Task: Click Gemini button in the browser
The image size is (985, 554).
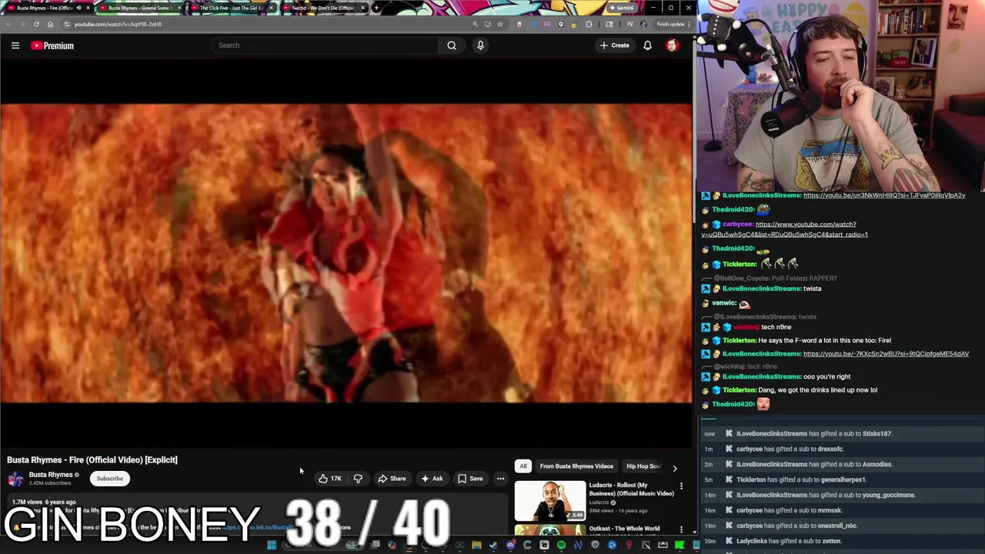Action: (621, 8)
